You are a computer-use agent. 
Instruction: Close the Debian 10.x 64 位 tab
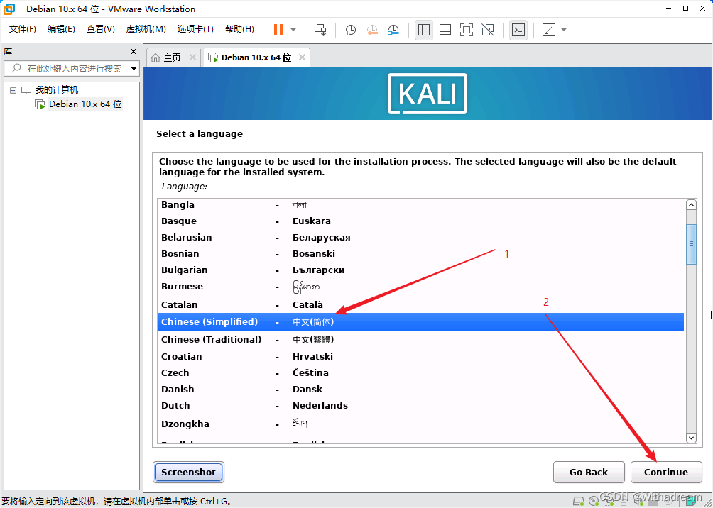(x=302, y=57)
